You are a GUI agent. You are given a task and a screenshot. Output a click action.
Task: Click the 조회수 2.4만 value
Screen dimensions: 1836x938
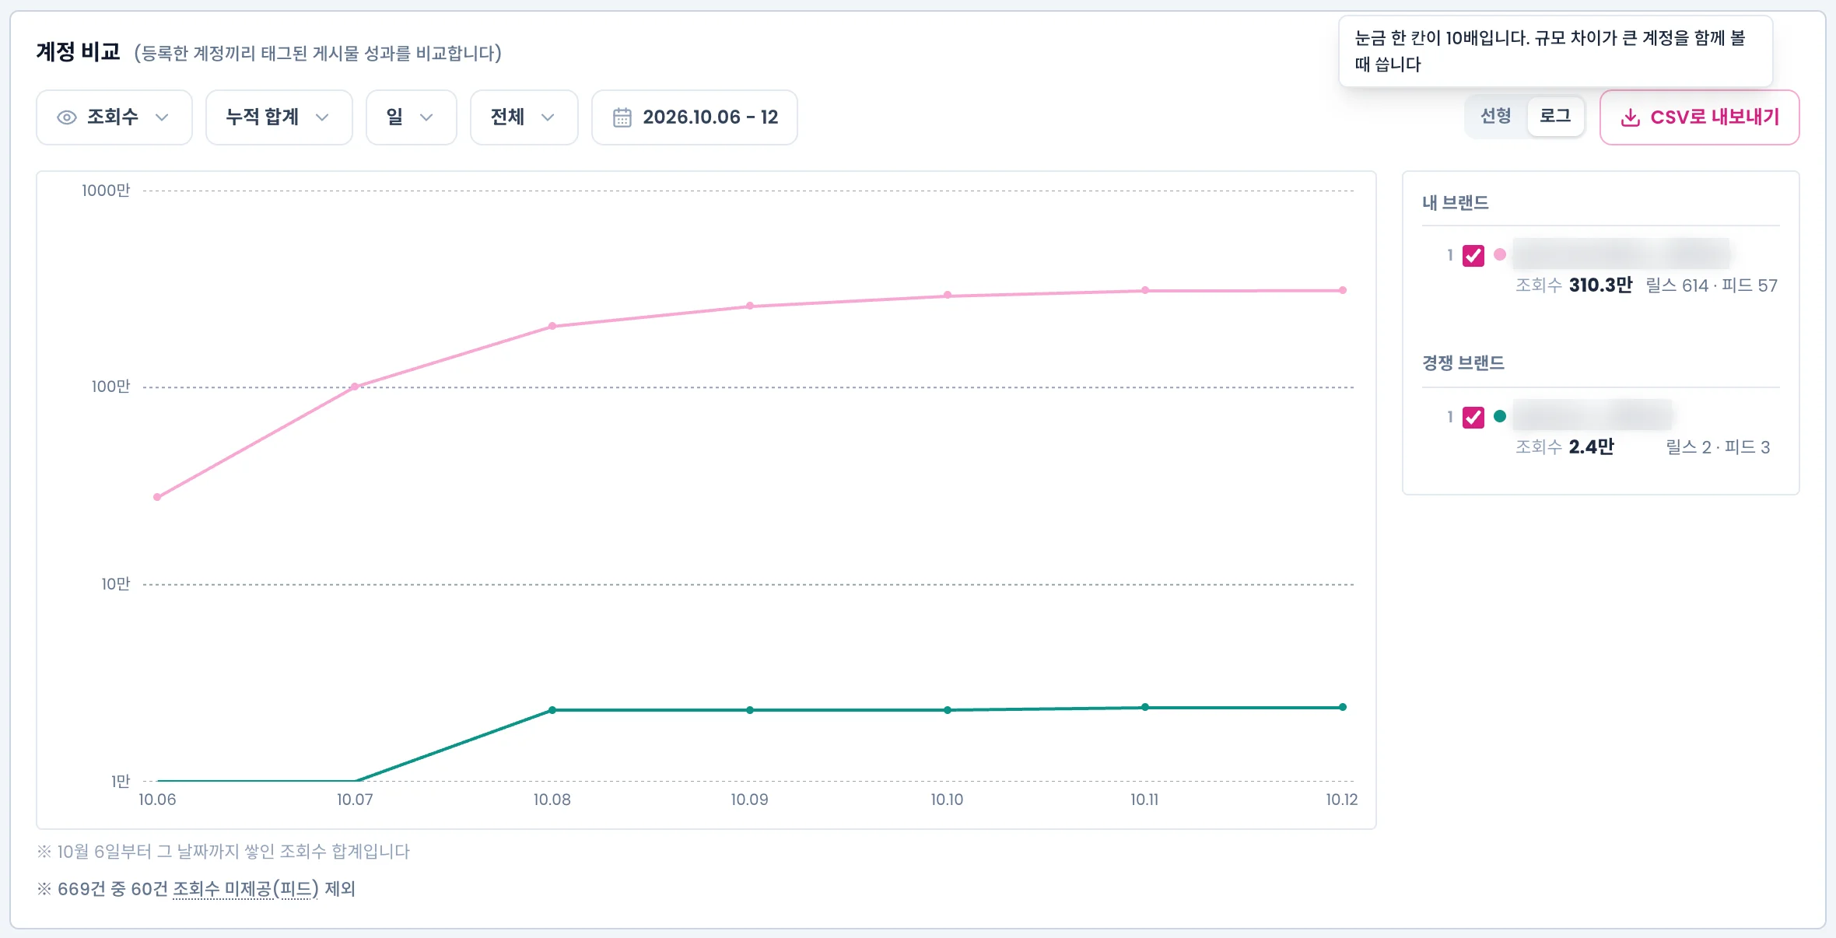(1564, 447)
